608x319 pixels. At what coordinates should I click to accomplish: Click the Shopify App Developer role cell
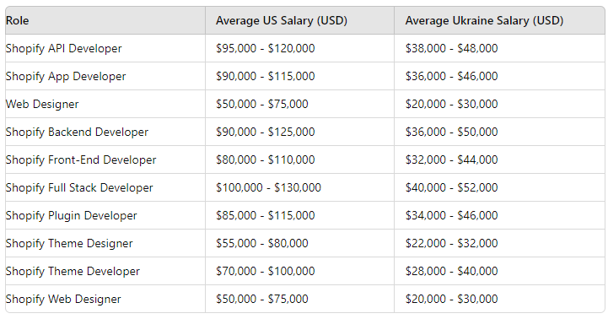point(105,76)
